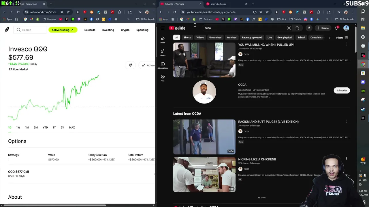Select the Live filter chip
The height and width of the screenshot is (207, 369).
point(270,38)
